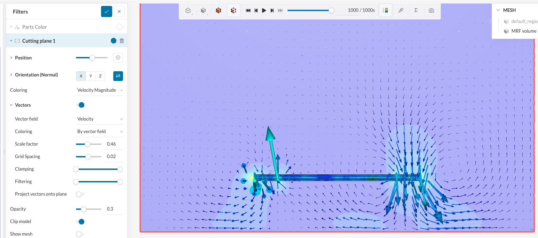Viewport: 538px width, 238px height.
Task: Click the center position target icon
Action: click(x=118, y=58)
